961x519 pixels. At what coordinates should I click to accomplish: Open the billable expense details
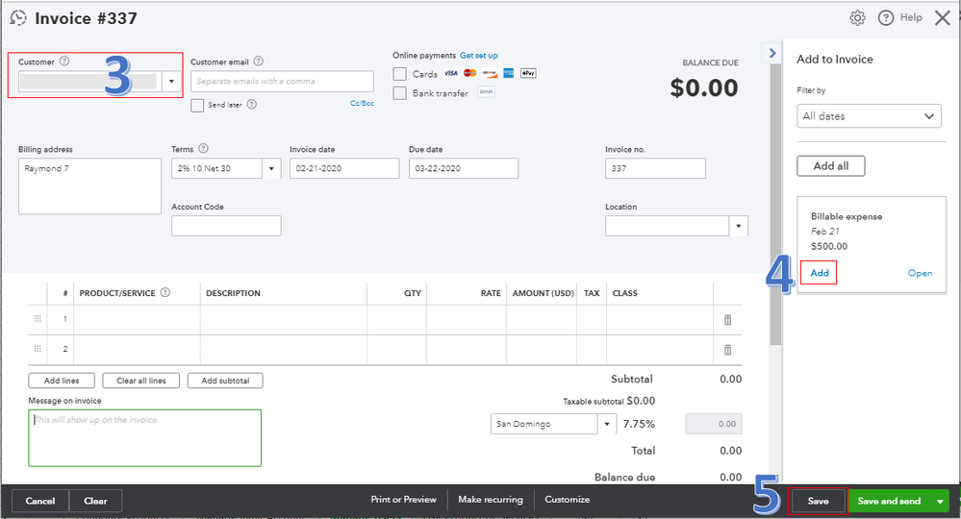[x=920, y=273]
